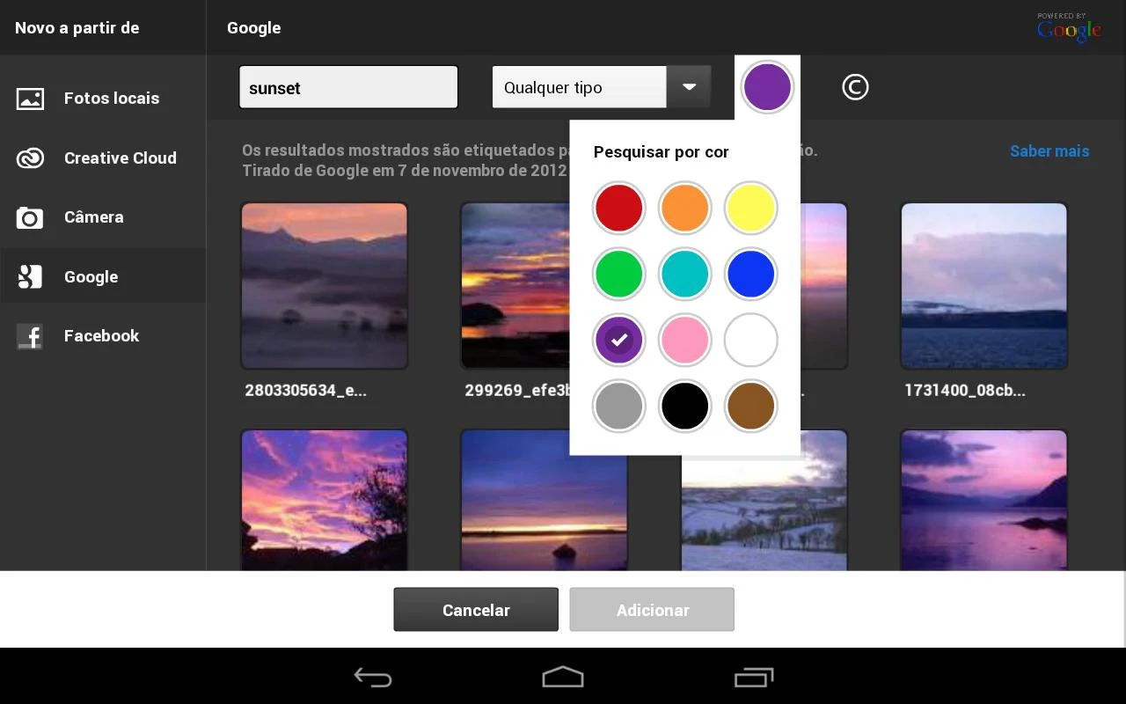Screen dimensions: 1126x704
Task: Select the Fotos locais sidebar icon
Action: 30,98
